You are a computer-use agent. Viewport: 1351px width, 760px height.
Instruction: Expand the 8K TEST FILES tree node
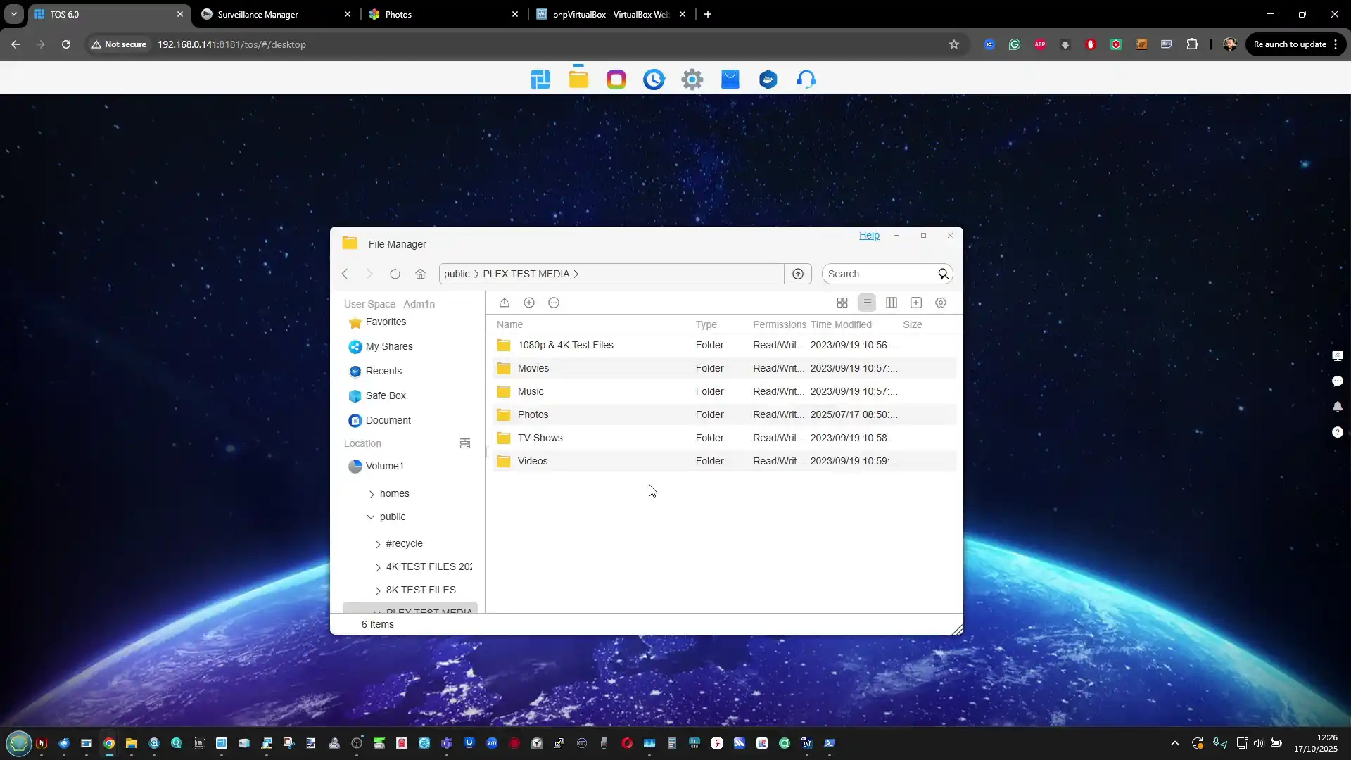[378, 590]
